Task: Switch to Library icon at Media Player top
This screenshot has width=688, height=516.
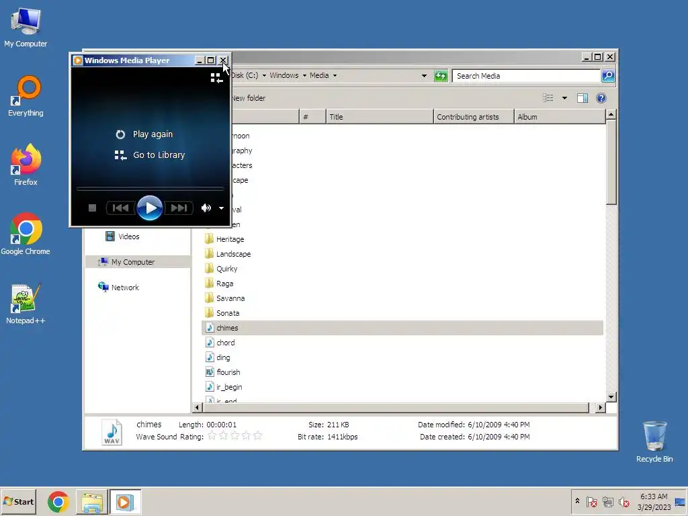Action: tap(217, 78)
